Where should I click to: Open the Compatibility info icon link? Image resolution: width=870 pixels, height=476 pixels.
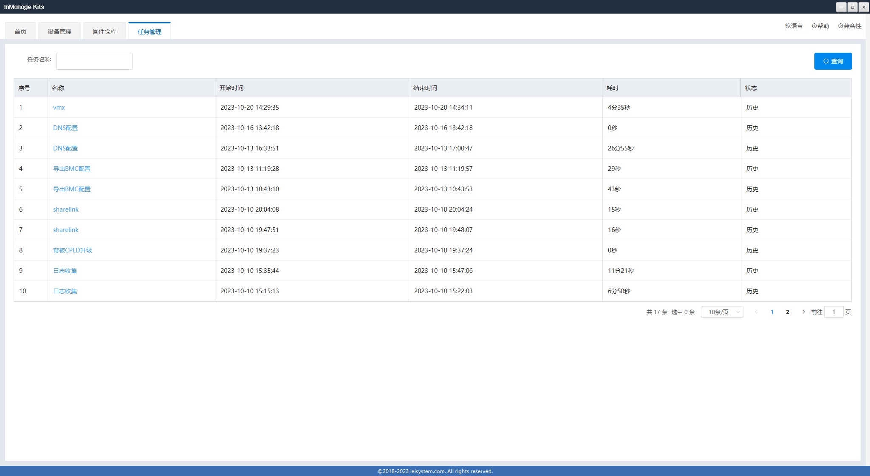(850, 26)
